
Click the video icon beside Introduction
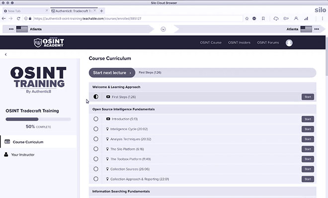108,119
